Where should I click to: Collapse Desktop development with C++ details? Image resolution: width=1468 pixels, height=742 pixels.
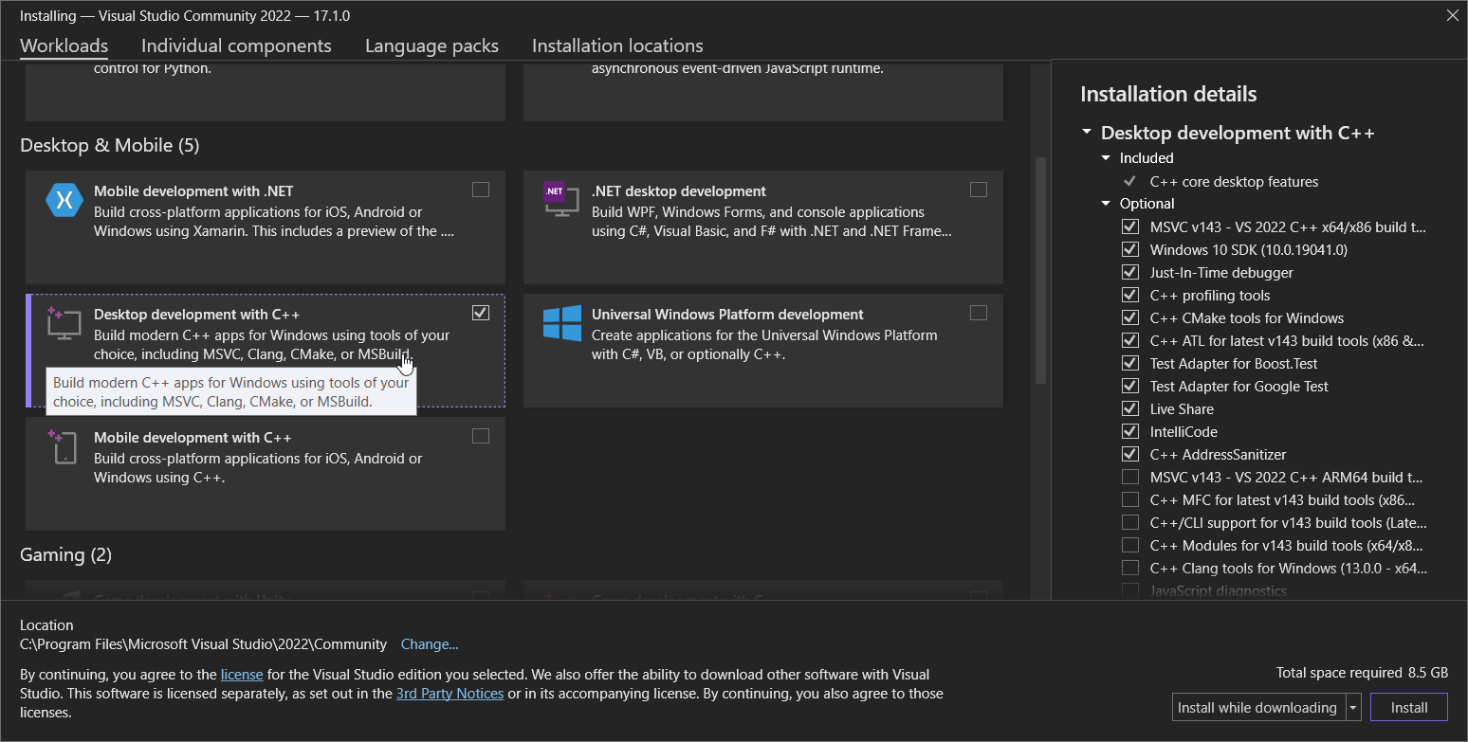[x=1087, y=134]
